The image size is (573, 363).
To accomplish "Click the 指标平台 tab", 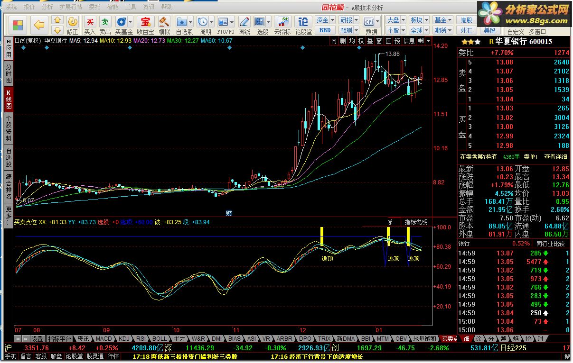I will click(x=60, y=339).
